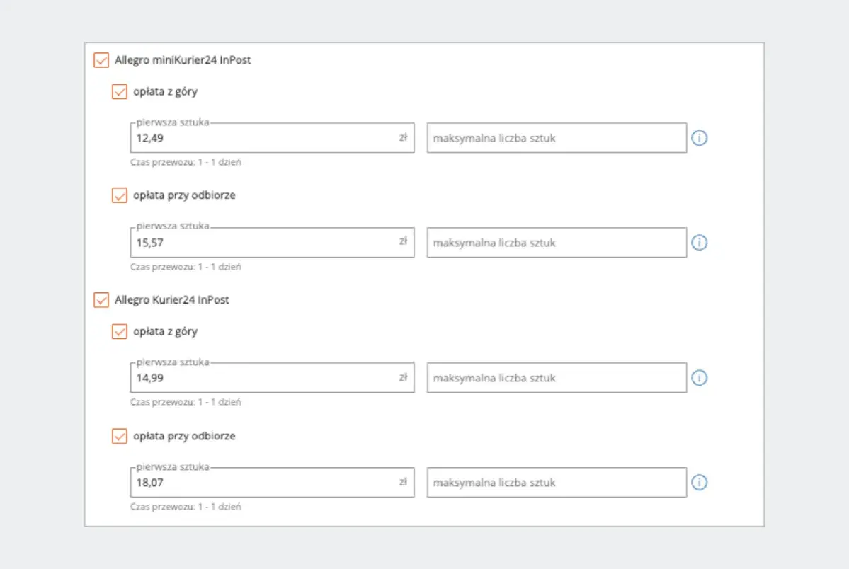Click the Allegro Kurier24 InPost label

pyautogui.click(x=171, y=300)
